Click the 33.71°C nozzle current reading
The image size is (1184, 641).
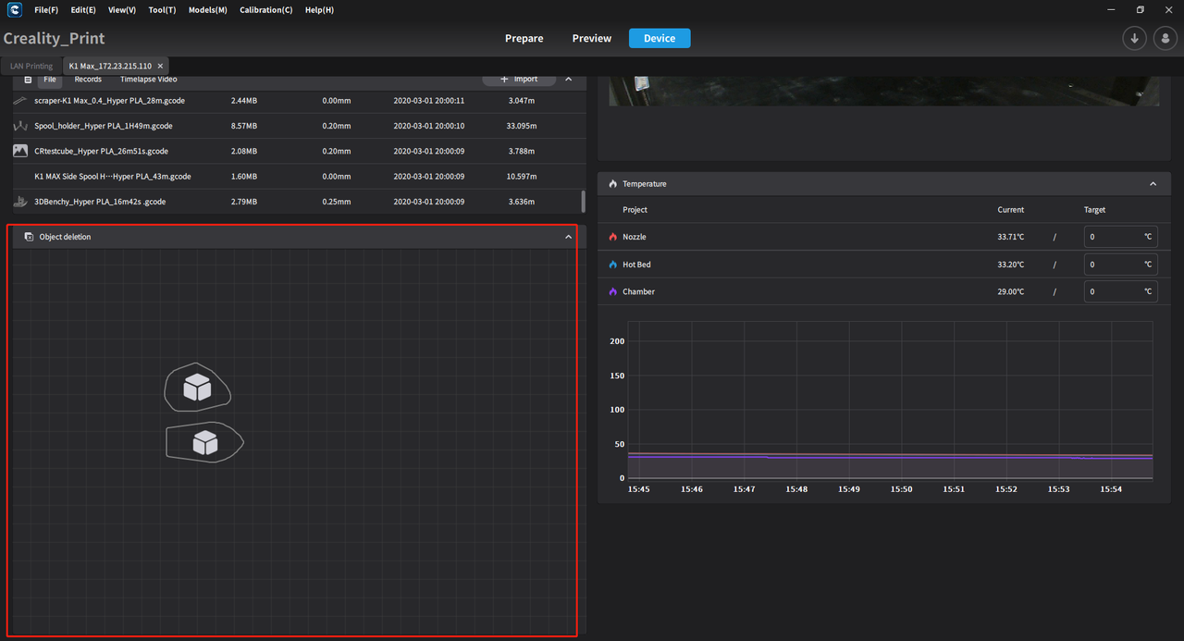(x=1011, y=237)
